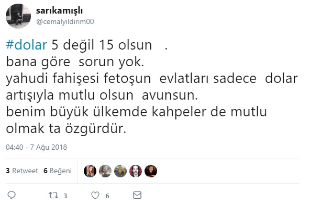The width and height of the screenshot is (310, 205).
Task: Open sarıkamışlı's profile avatar picture
Action: point(18,16)
